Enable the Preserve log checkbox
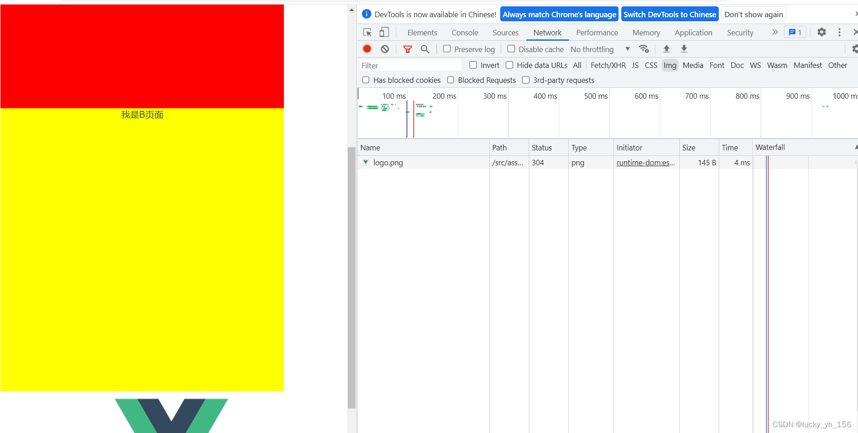 point(447,49)
